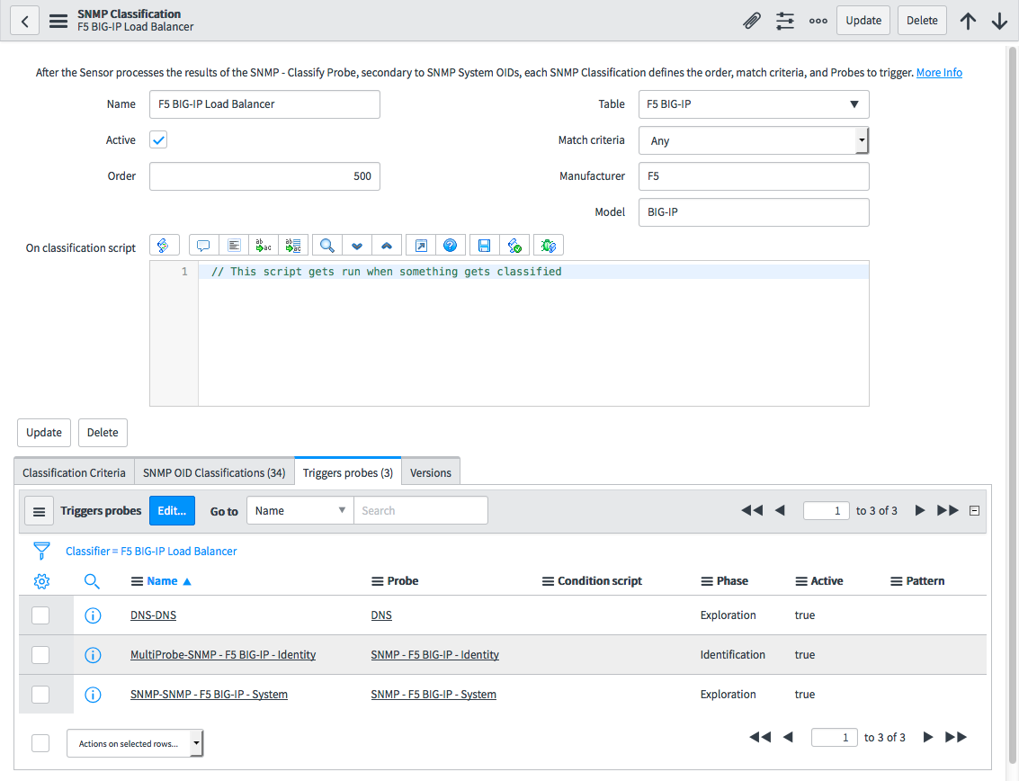Toggle full screen script editor icon

(421, 245)
